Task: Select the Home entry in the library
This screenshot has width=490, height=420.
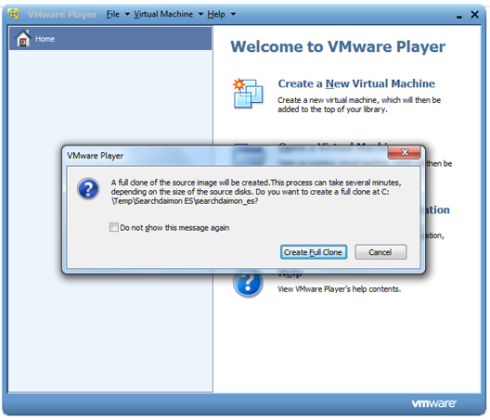Action: (110, 38)
